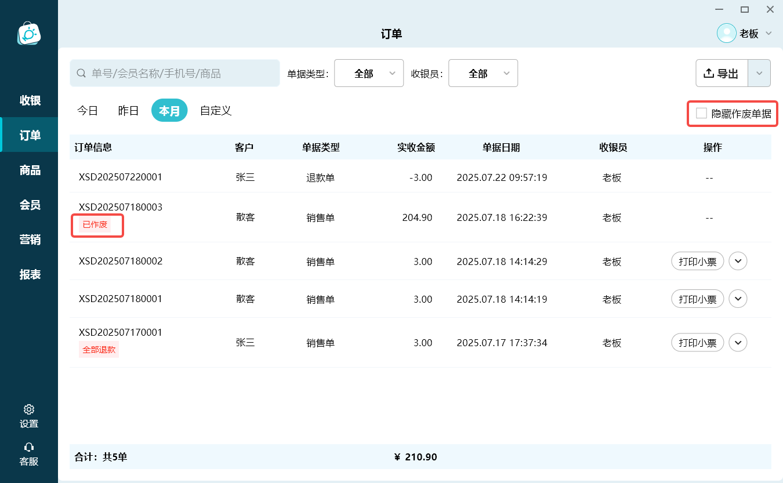The image size is (783, 483).
Task: Open the 营销 sidebar section
Action: coord(30,239)
